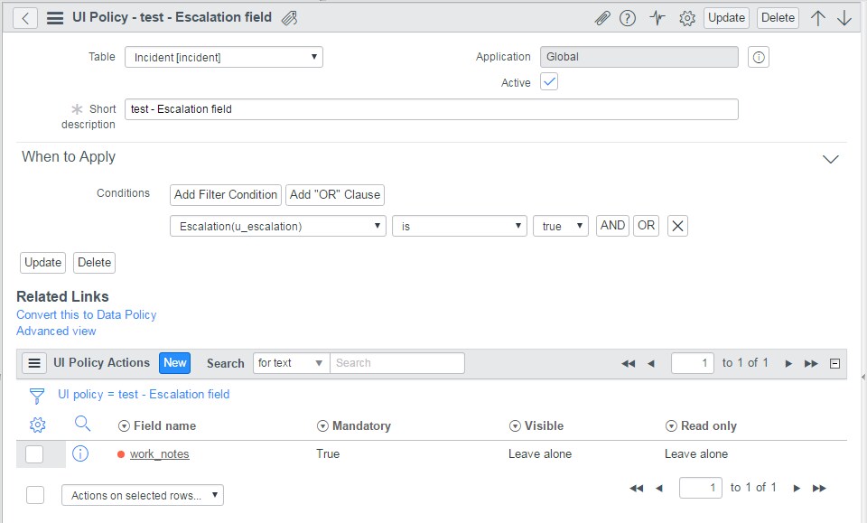Collapse the When to Apply section
This screenshot has width=867, height=523.
831,159
